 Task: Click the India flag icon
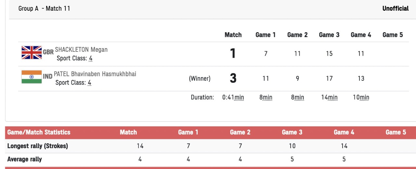click(x=32, y=77)
